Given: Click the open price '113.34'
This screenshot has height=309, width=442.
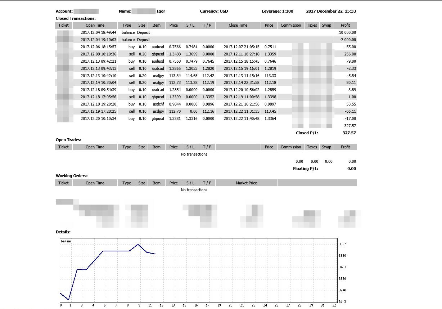Looking at the screenshot, I should [175, 76].
